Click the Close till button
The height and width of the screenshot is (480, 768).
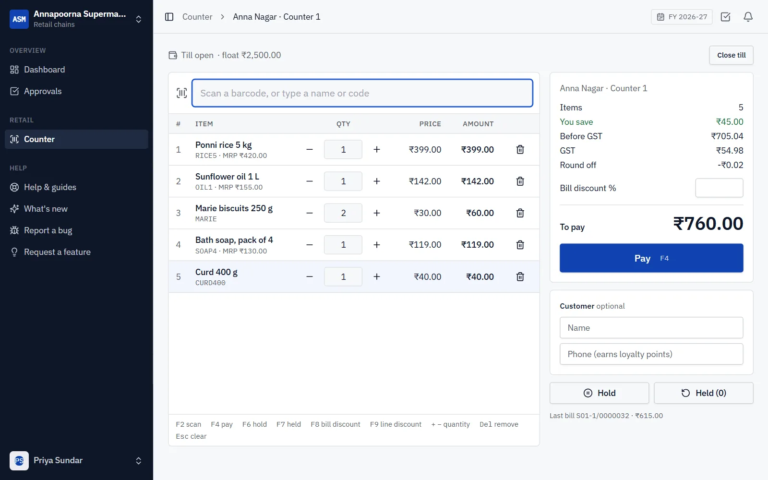pos(731,55)
